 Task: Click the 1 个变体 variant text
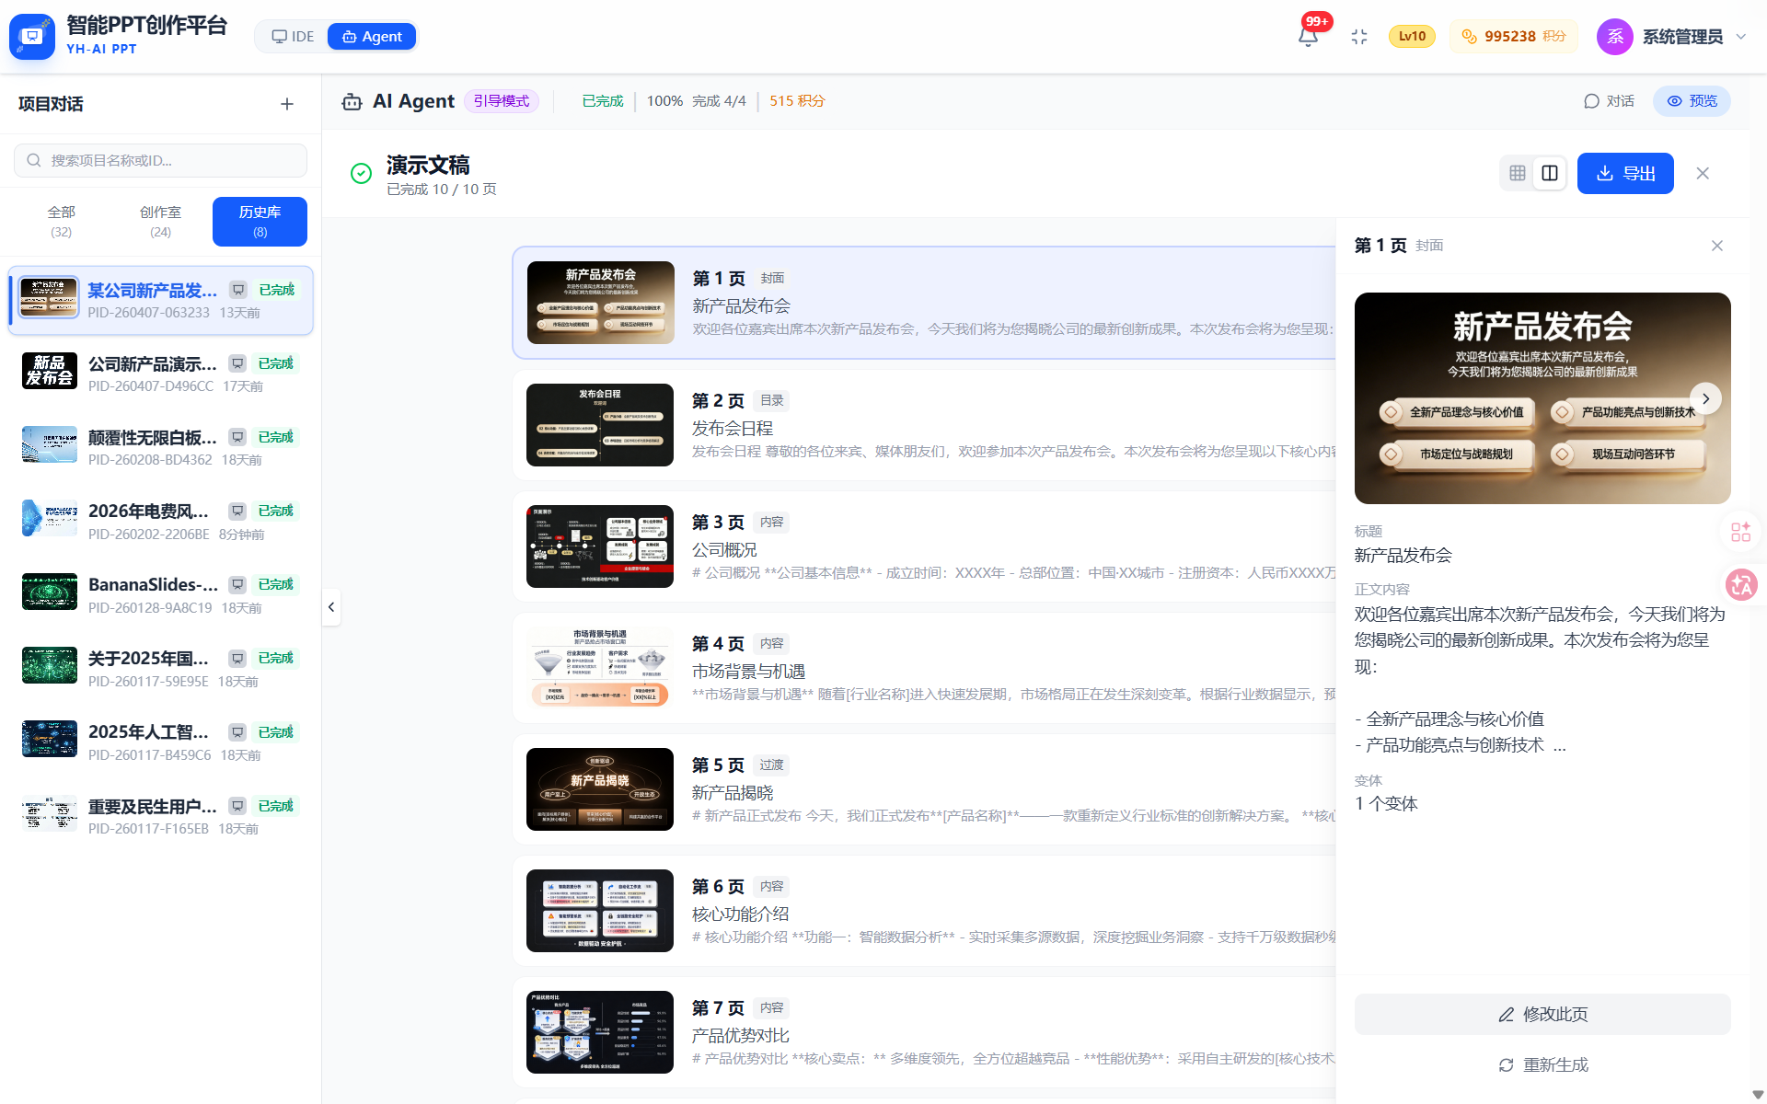pos(1386,803)
